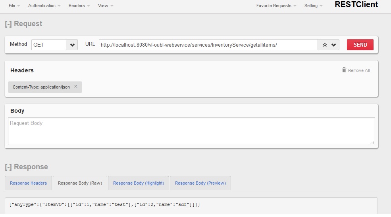Open the View menu

click(105, 6)
